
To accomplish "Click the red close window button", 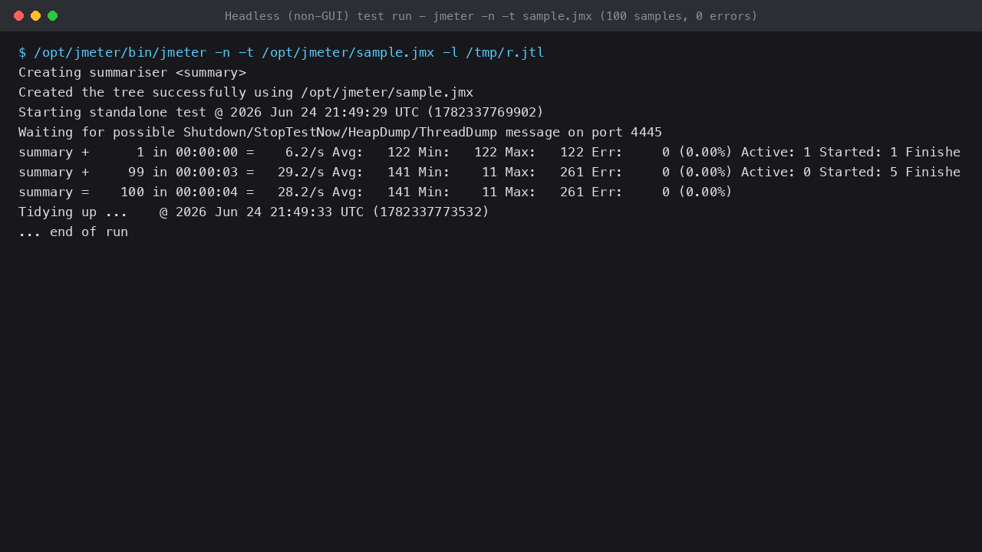I will pos(18,15).
